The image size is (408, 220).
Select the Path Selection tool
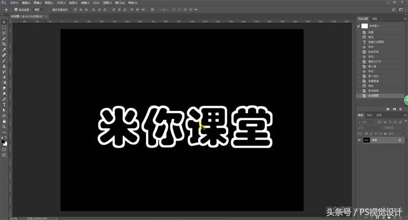4,110
